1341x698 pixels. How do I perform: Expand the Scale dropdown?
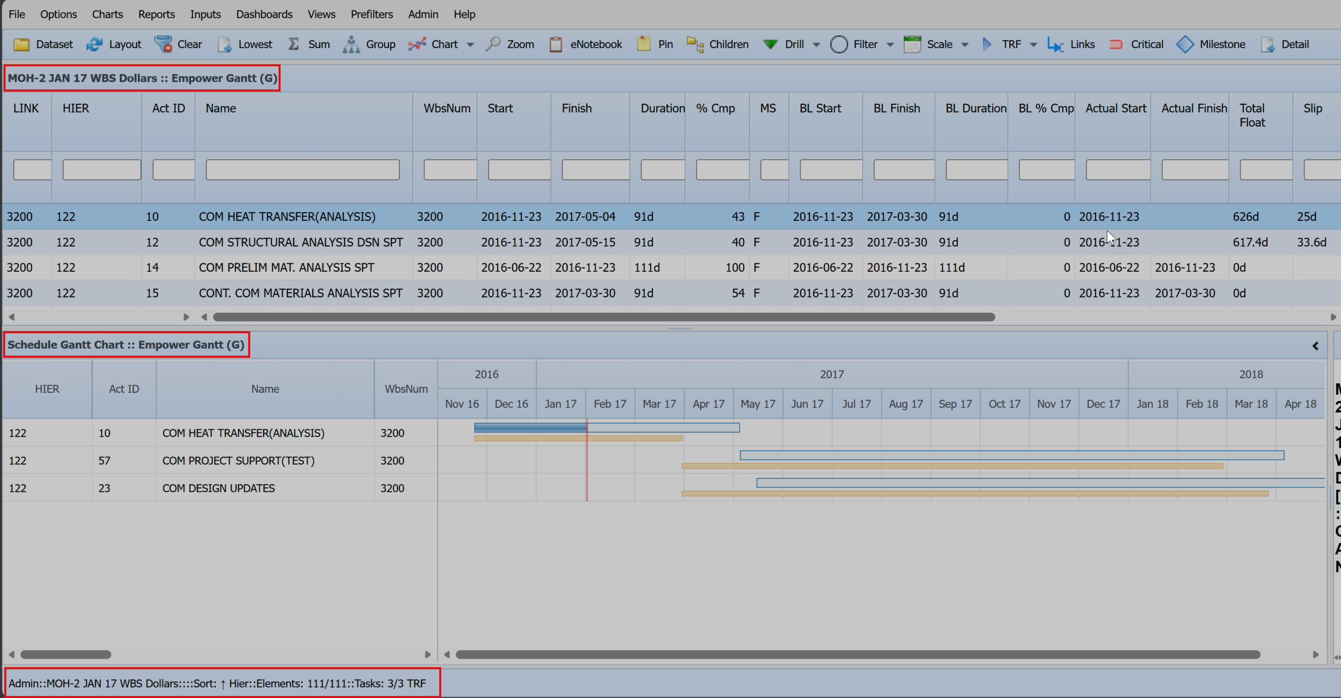click(x=965, y=44)
